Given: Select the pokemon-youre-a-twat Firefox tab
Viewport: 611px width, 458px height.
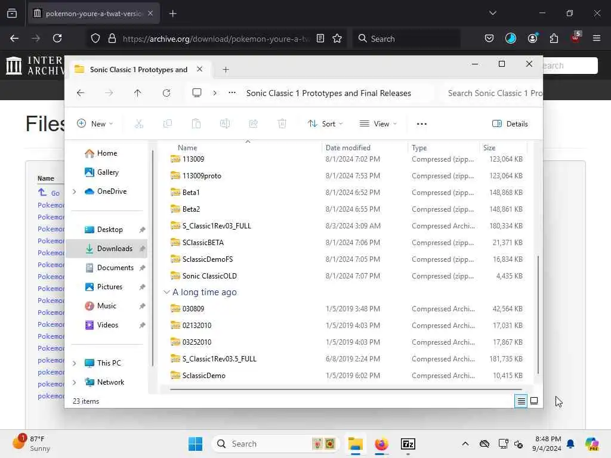Looking at the screenshot, I should [x=94, y=14].
